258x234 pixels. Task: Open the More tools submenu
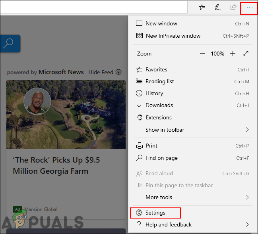point(192,197)
